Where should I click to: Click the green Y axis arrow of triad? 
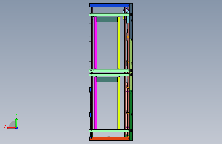16,123
